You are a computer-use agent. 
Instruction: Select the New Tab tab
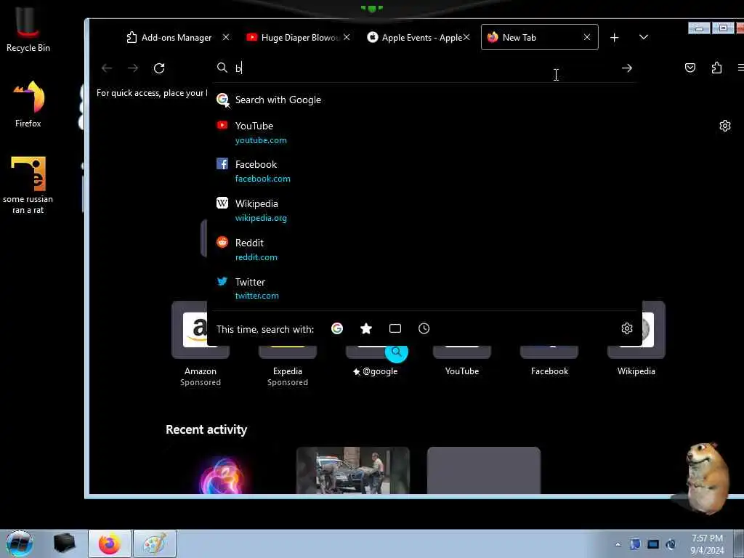539,37
